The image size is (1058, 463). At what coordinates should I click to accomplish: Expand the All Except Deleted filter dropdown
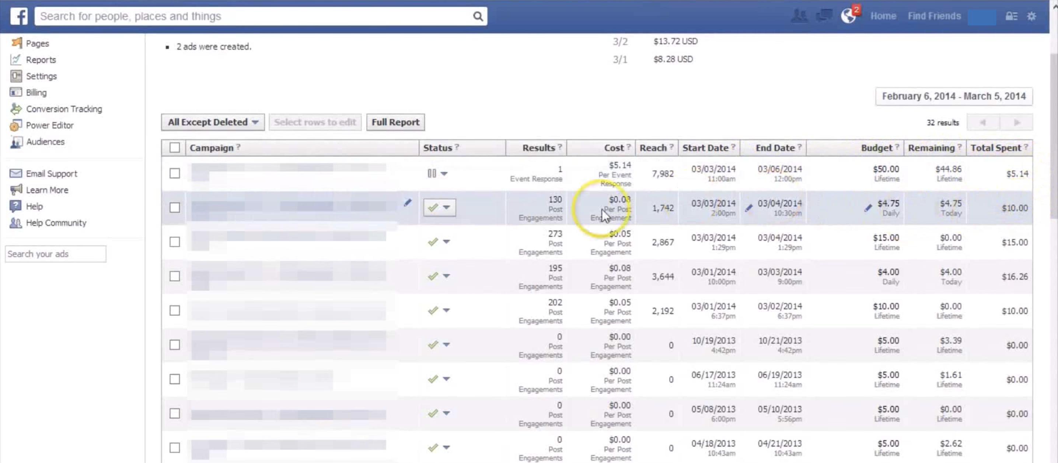coord(213,122)
